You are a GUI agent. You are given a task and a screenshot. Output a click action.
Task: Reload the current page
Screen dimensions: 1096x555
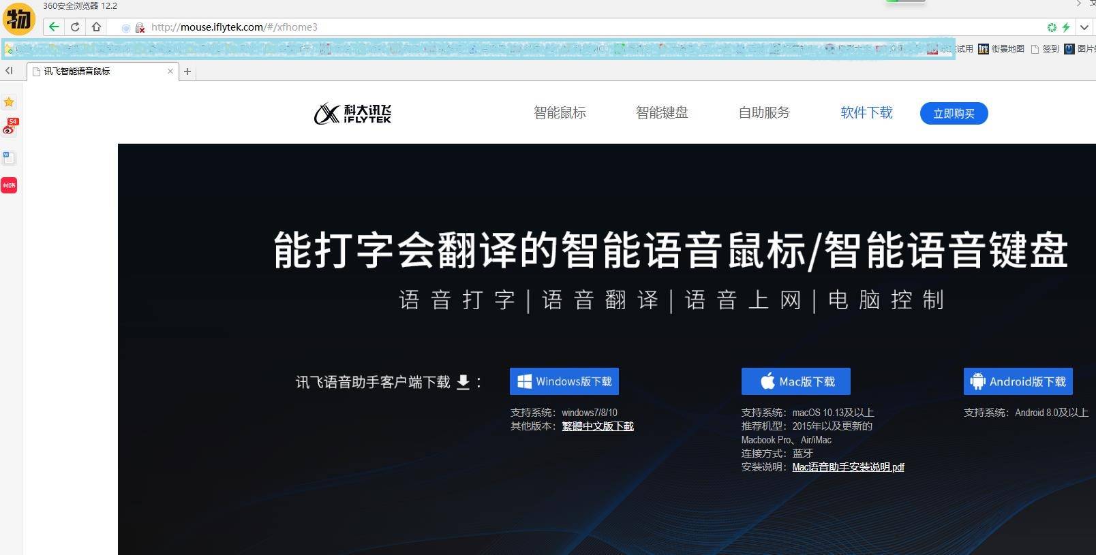pyautogui.click(x=75, y=27)
